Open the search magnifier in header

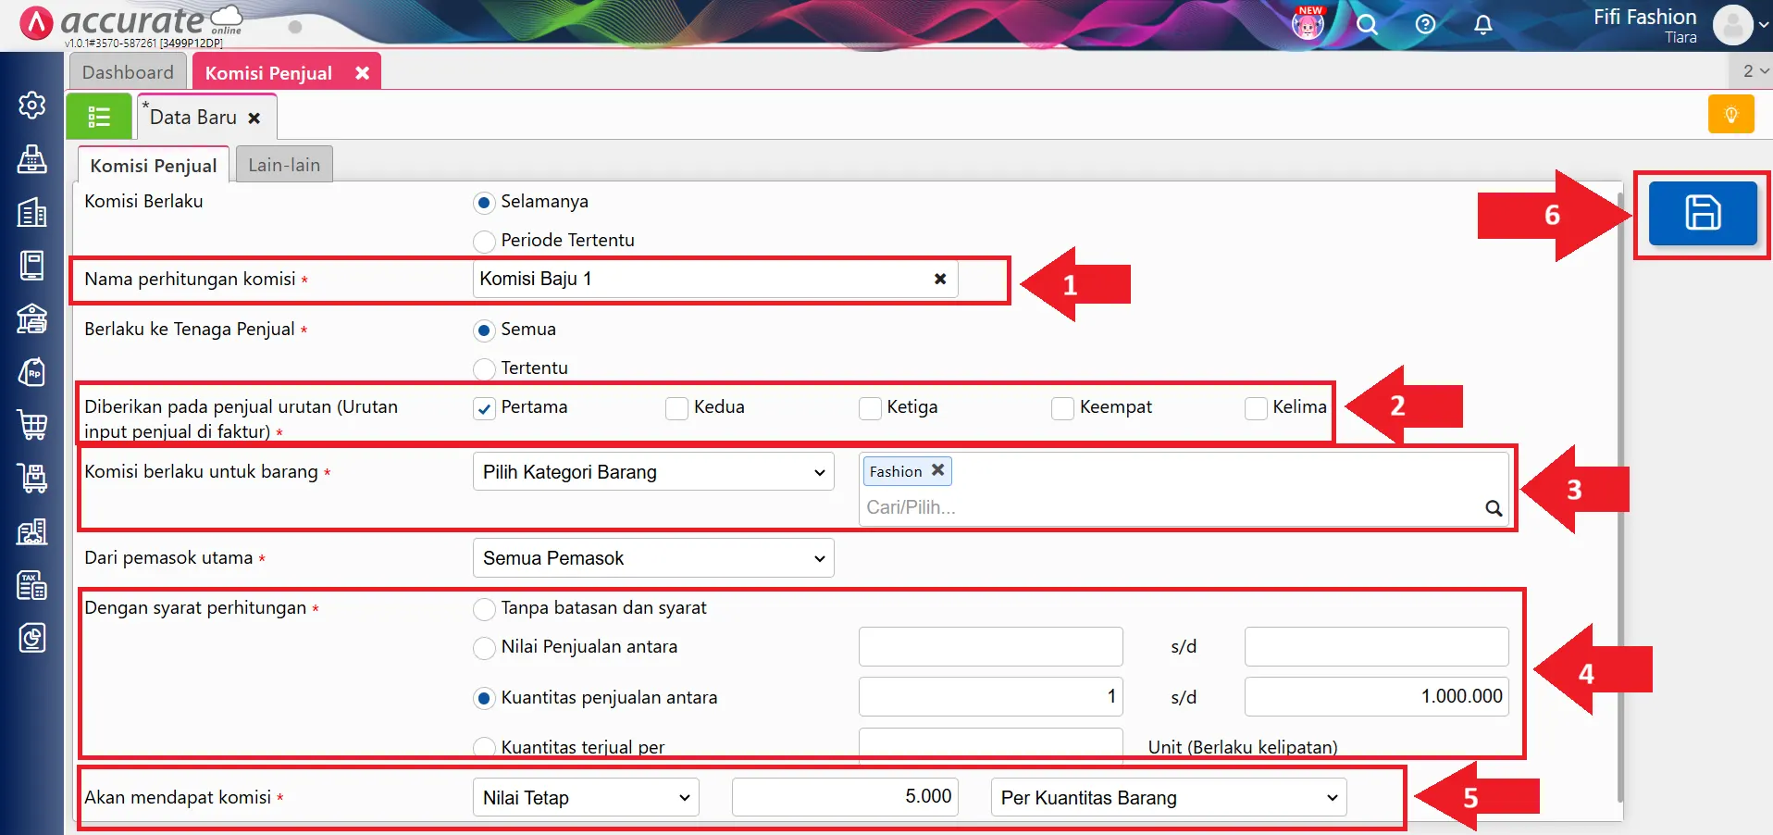pyautogui.click(x=1367, y=25)
